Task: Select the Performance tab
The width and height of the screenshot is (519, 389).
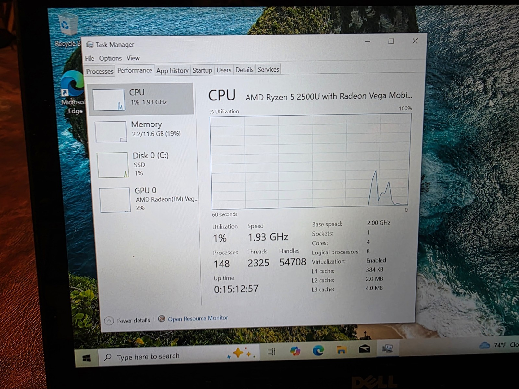Action: (x=135, y=70)
